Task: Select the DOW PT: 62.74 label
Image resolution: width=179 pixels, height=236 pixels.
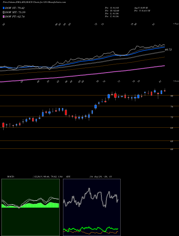Action: [x=15, y=16]
